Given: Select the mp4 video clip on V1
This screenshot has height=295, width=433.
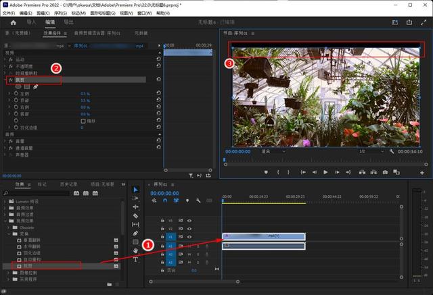Looking at the screenshot, I should [x=264, y=236].
